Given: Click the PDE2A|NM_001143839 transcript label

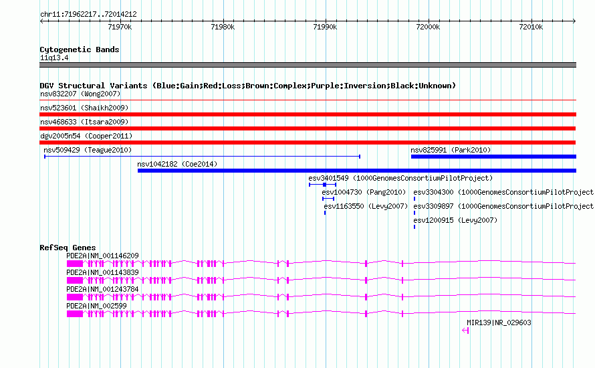Looking at the screenshot, I should pos(102,273).
